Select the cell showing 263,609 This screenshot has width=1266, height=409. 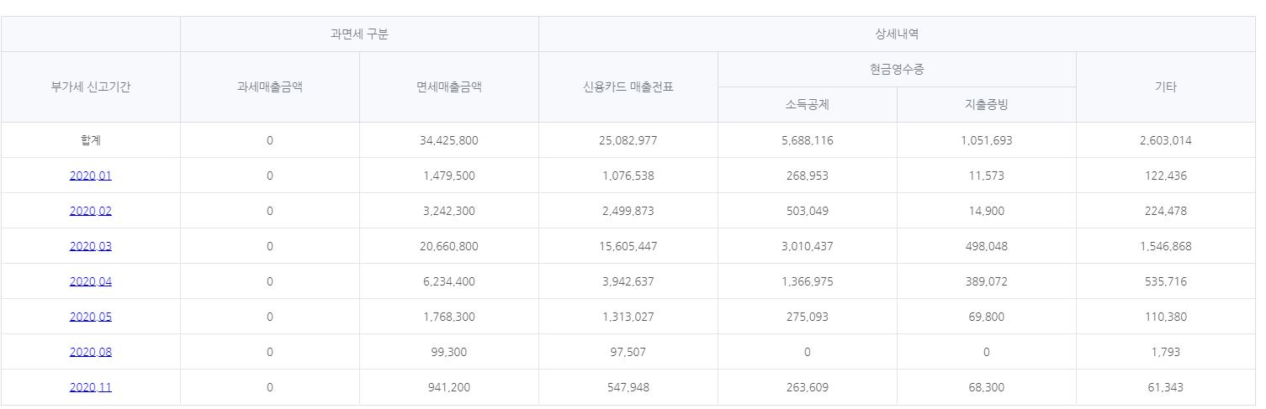pyautogui.click(x=807, y=387)
